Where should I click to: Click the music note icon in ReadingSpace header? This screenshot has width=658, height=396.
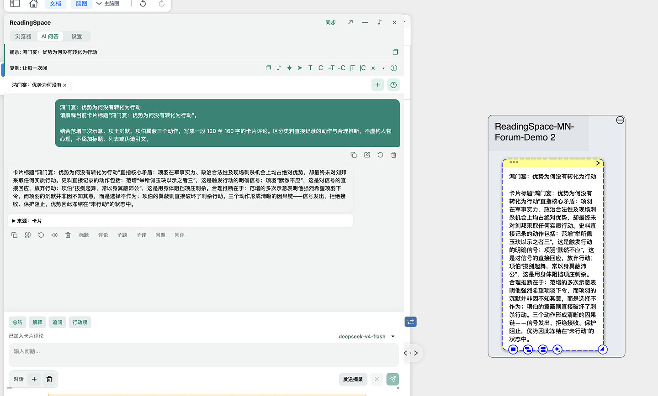(x=379, y=22)
